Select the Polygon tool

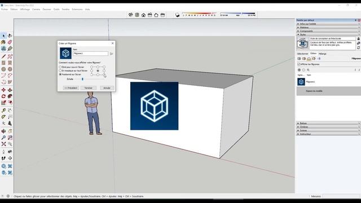coord(10,69)
